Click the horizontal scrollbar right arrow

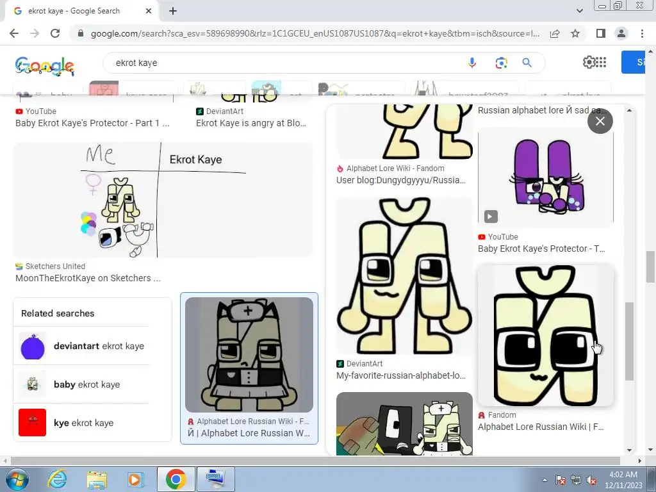click(x=640, y=461)
